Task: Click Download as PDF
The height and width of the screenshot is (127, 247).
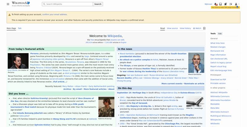Action: (x=218, y=79)
